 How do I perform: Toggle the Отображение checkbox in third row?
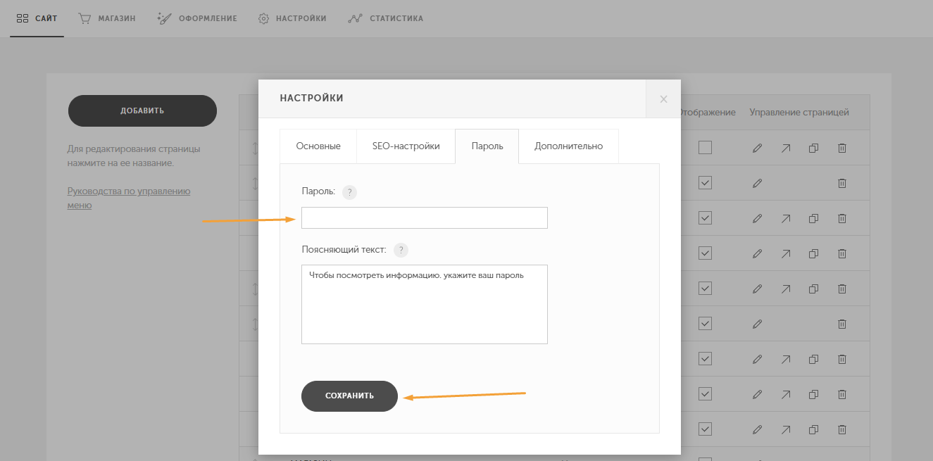706,218
